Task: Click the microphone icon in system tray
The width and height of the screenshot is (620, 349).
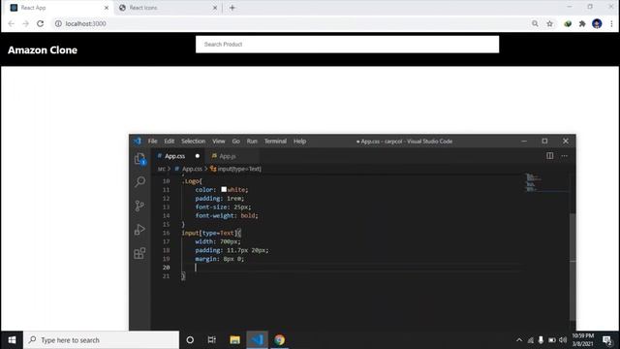Action: [x=541, y=340]
